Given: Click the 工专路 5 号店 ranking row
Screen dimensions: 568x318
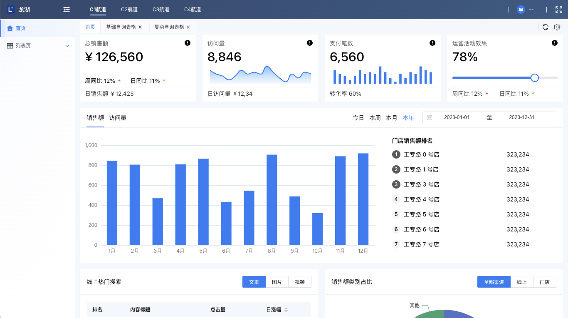Looking at the screenshot, I should click(x=461, y=214).
